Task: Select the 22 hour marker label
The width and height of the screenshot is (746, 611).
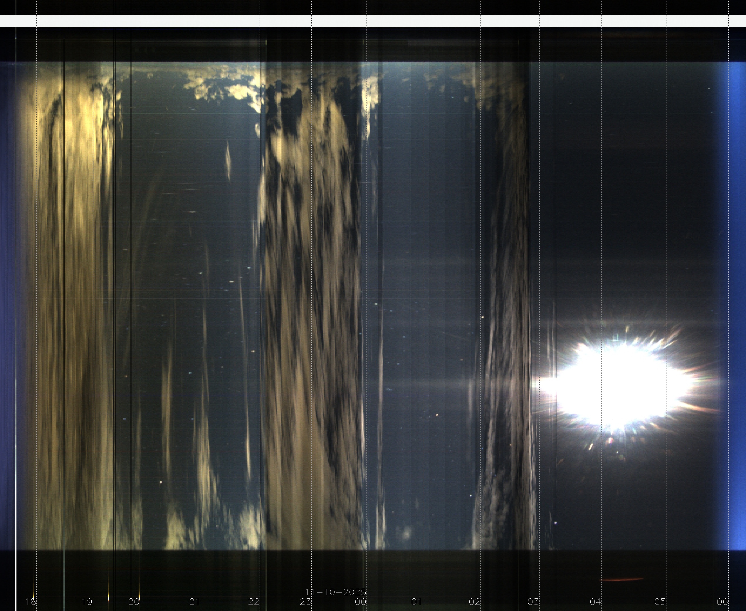Action: pos(253,602)
